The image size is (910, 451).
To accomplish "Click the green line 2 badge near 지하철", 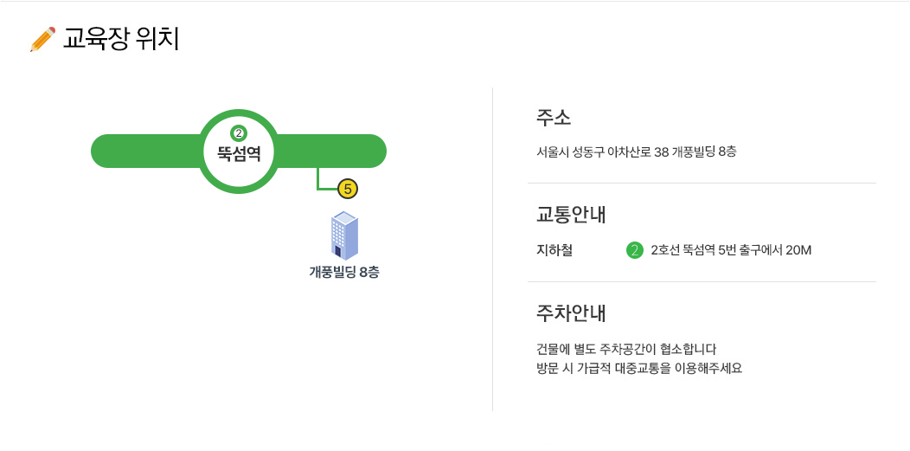I will pos(634,251).
